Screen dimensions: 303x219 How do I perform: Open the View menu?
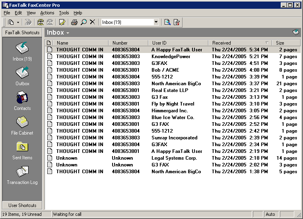(x=31, y=13)
